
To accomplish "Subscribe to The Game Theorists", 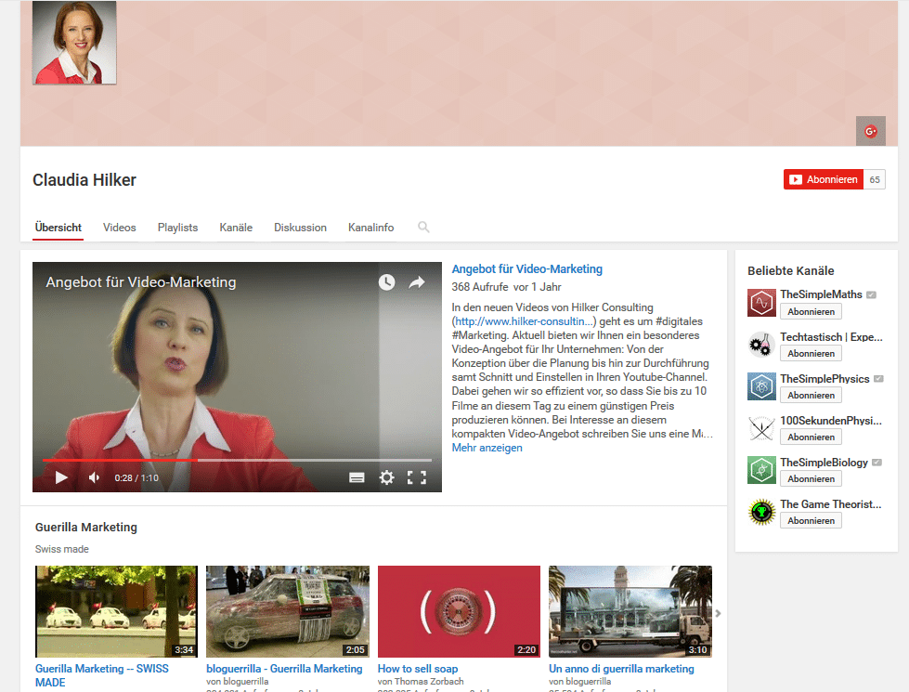I will (x=811, y=520).
